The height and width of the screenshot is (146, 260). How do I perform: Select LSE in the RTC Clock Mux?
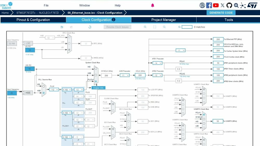pos(69,43)
